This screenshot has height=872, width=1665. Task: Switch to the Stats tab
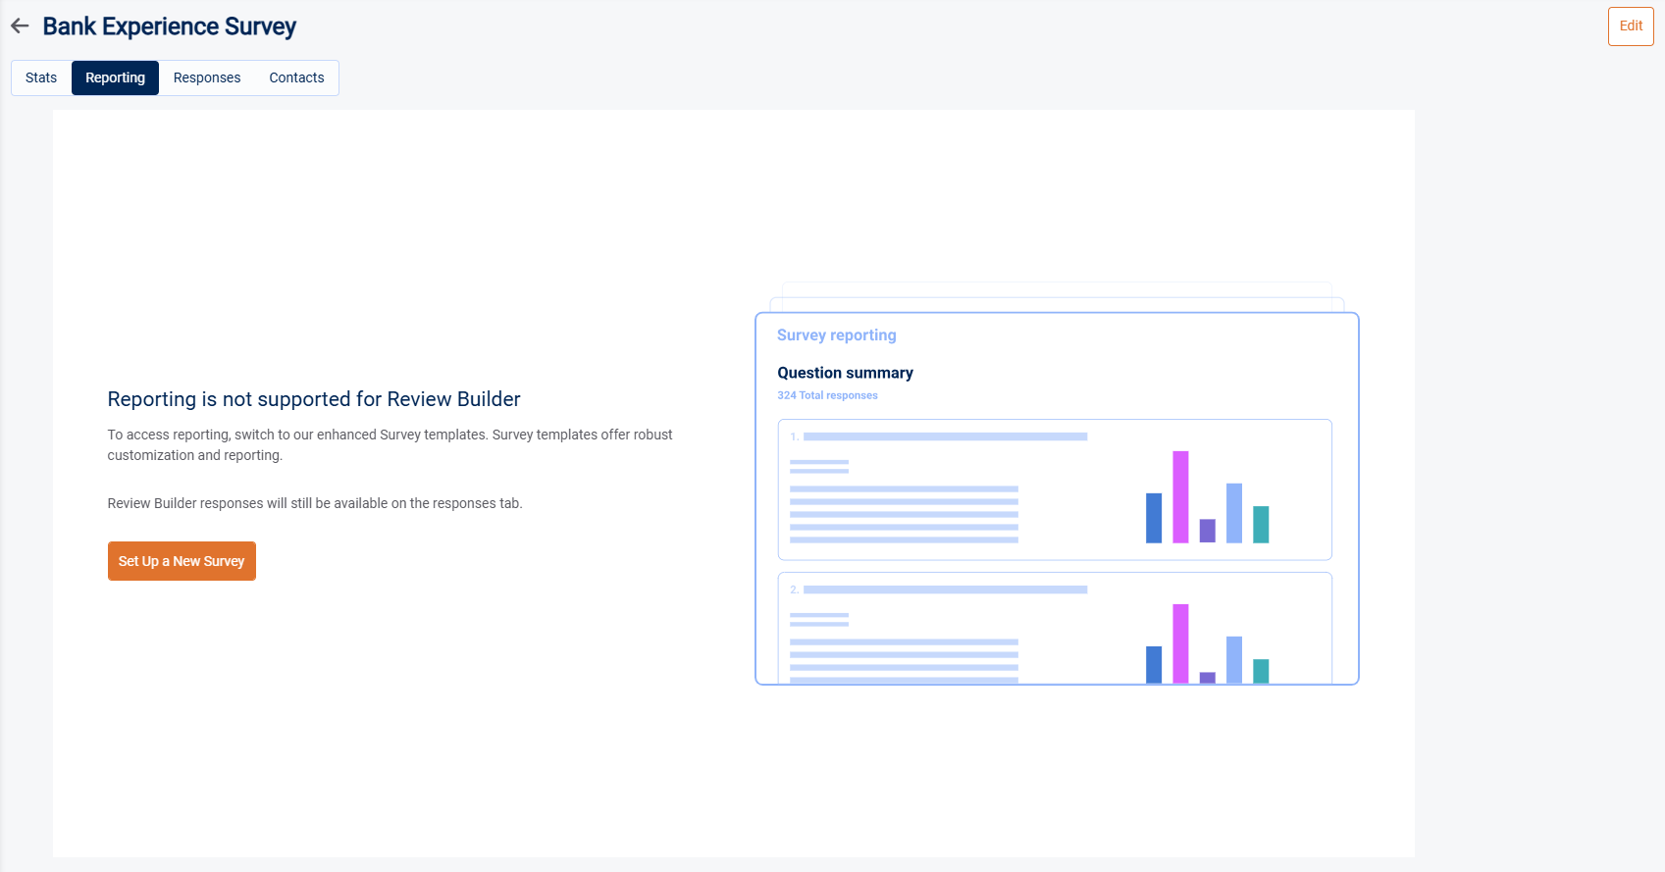pyautogui.click(x=41, y=77)
